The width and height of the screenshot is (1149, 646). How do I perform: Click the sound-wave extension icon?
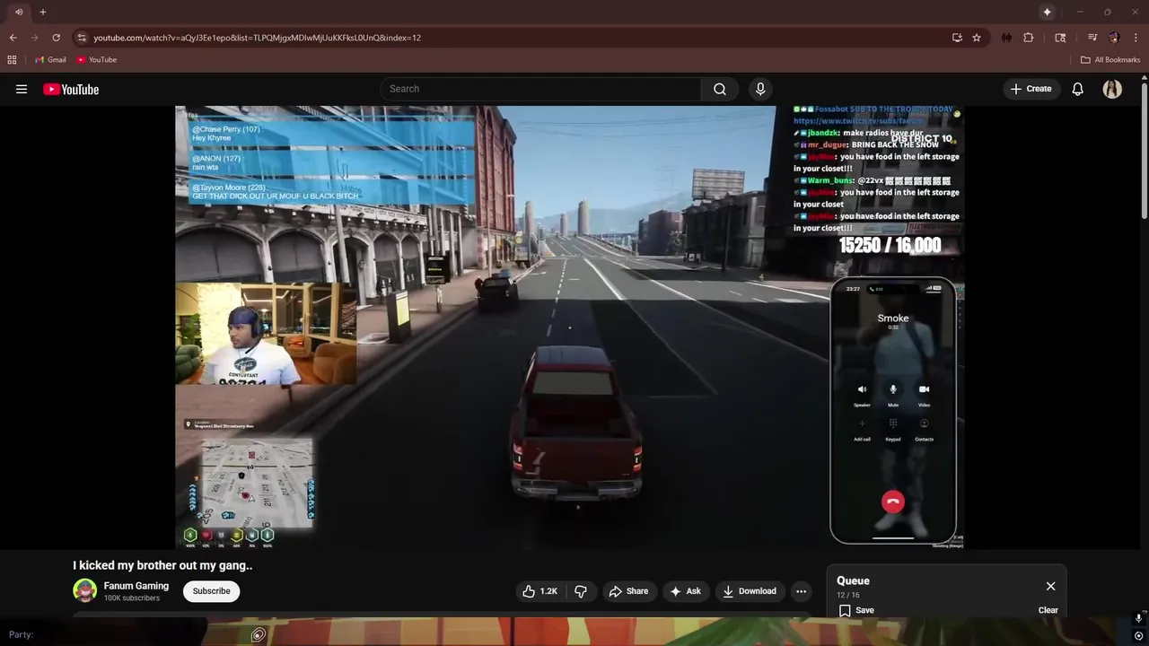pos(1006,38)
